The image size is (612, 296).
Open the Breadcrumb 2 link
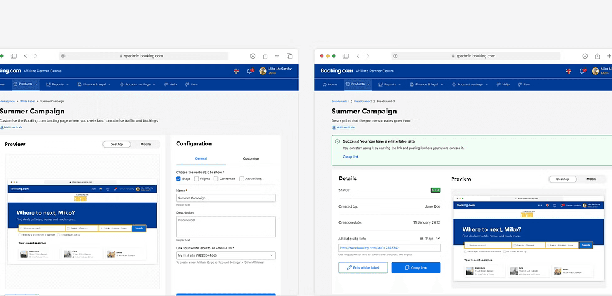pyautogui.click(x=363, y=101)
